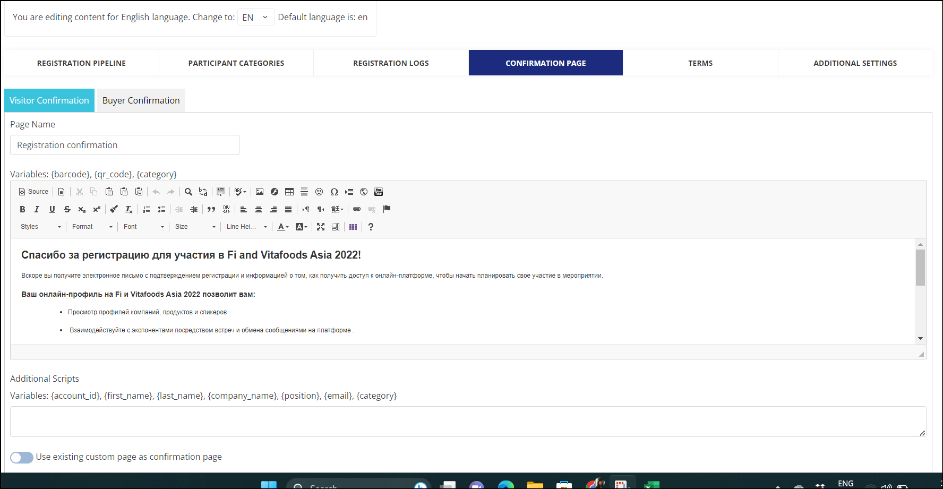Open the Terms tab
This screenshot has width=943, height=489.
click(700, 63)
